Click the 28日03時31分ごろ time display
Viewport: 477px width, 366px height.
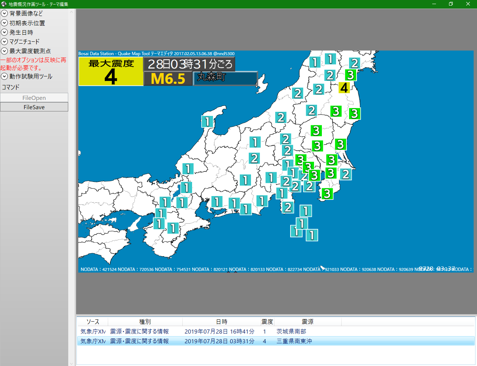tap(190, 64)
